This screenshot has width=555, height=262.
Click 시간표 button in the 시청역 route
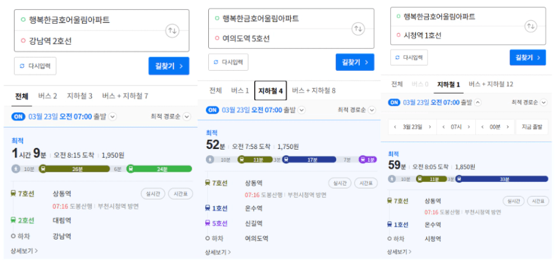pos(538,201)
